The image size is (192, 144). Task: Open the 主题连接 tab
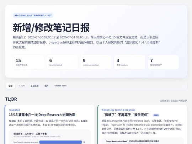point(34,86)
